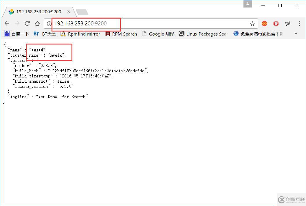
Task: Close the 192.168.253.200:9200 tab
Action: 69,12
